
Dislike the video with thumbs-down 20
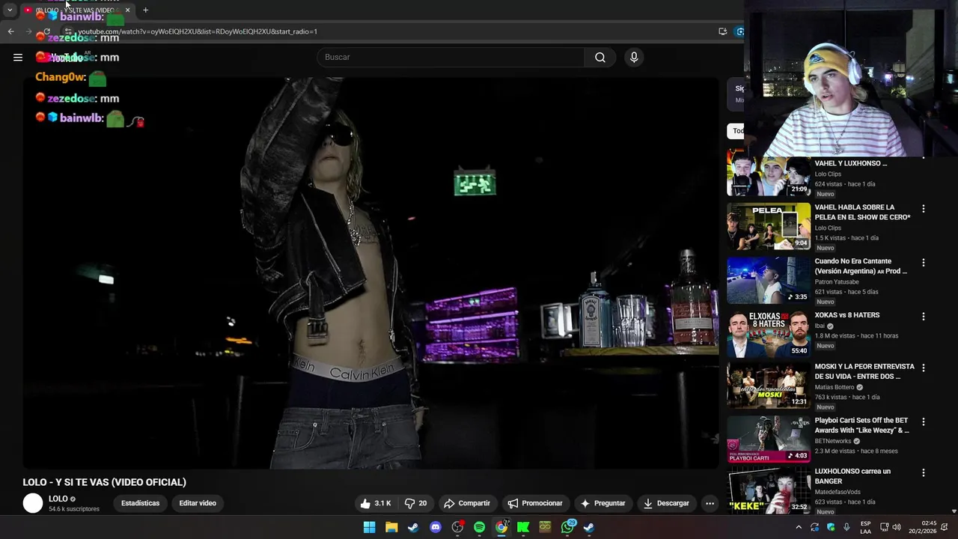(415, 503)
